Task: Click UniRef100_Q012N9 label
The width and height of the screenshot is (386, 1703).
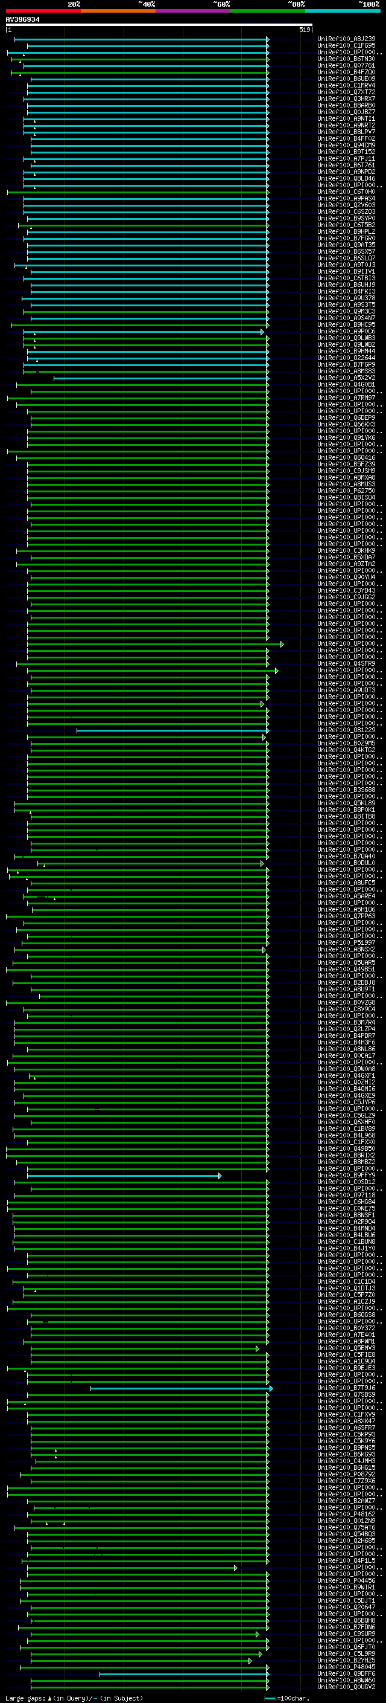Action: 346,1521
